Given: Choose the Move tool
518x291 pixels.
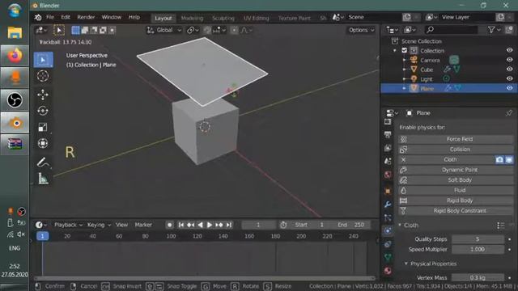Looking at the screenshot, I should coord(43,95).
